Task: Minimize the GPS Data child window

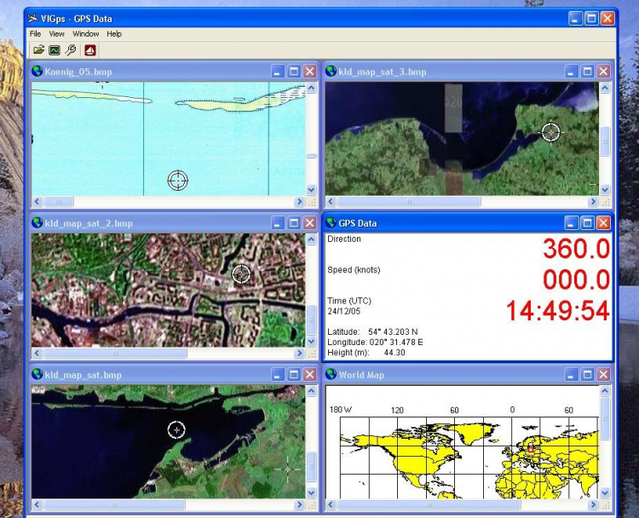Action: [572, 223]
